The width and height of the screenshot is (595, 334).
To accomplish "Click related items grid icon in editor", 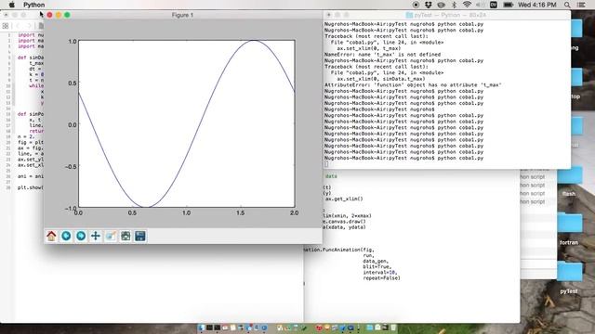I will [6, 26].
